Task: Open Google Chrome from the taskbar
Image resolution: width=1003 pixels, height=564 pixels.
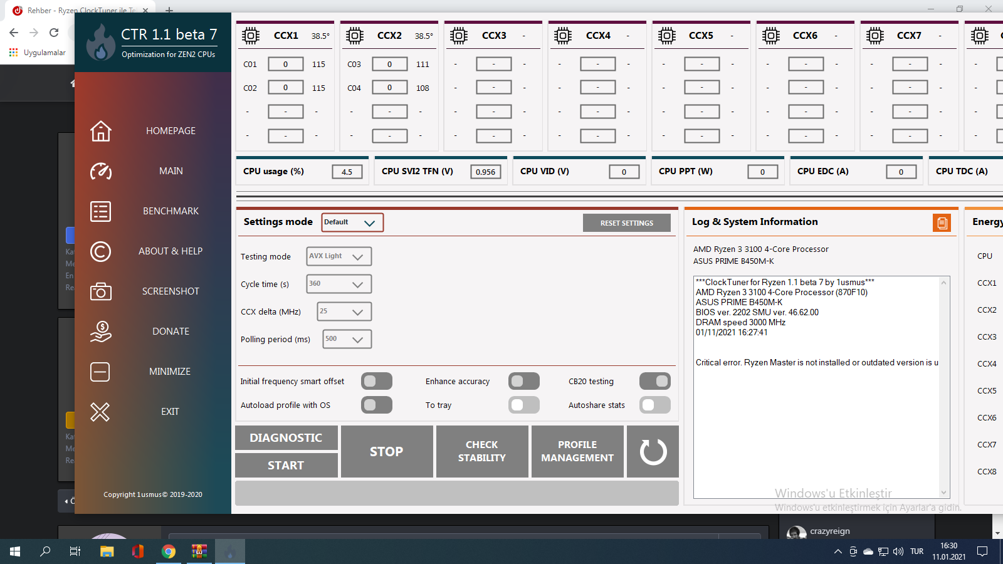Action: click(x=169, y=551)
